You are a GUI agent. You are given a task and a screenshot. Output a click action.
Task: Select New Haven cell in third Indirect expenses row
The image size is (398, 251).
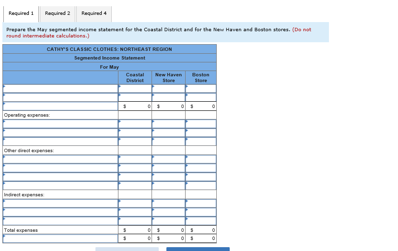[x=168, y=221]
